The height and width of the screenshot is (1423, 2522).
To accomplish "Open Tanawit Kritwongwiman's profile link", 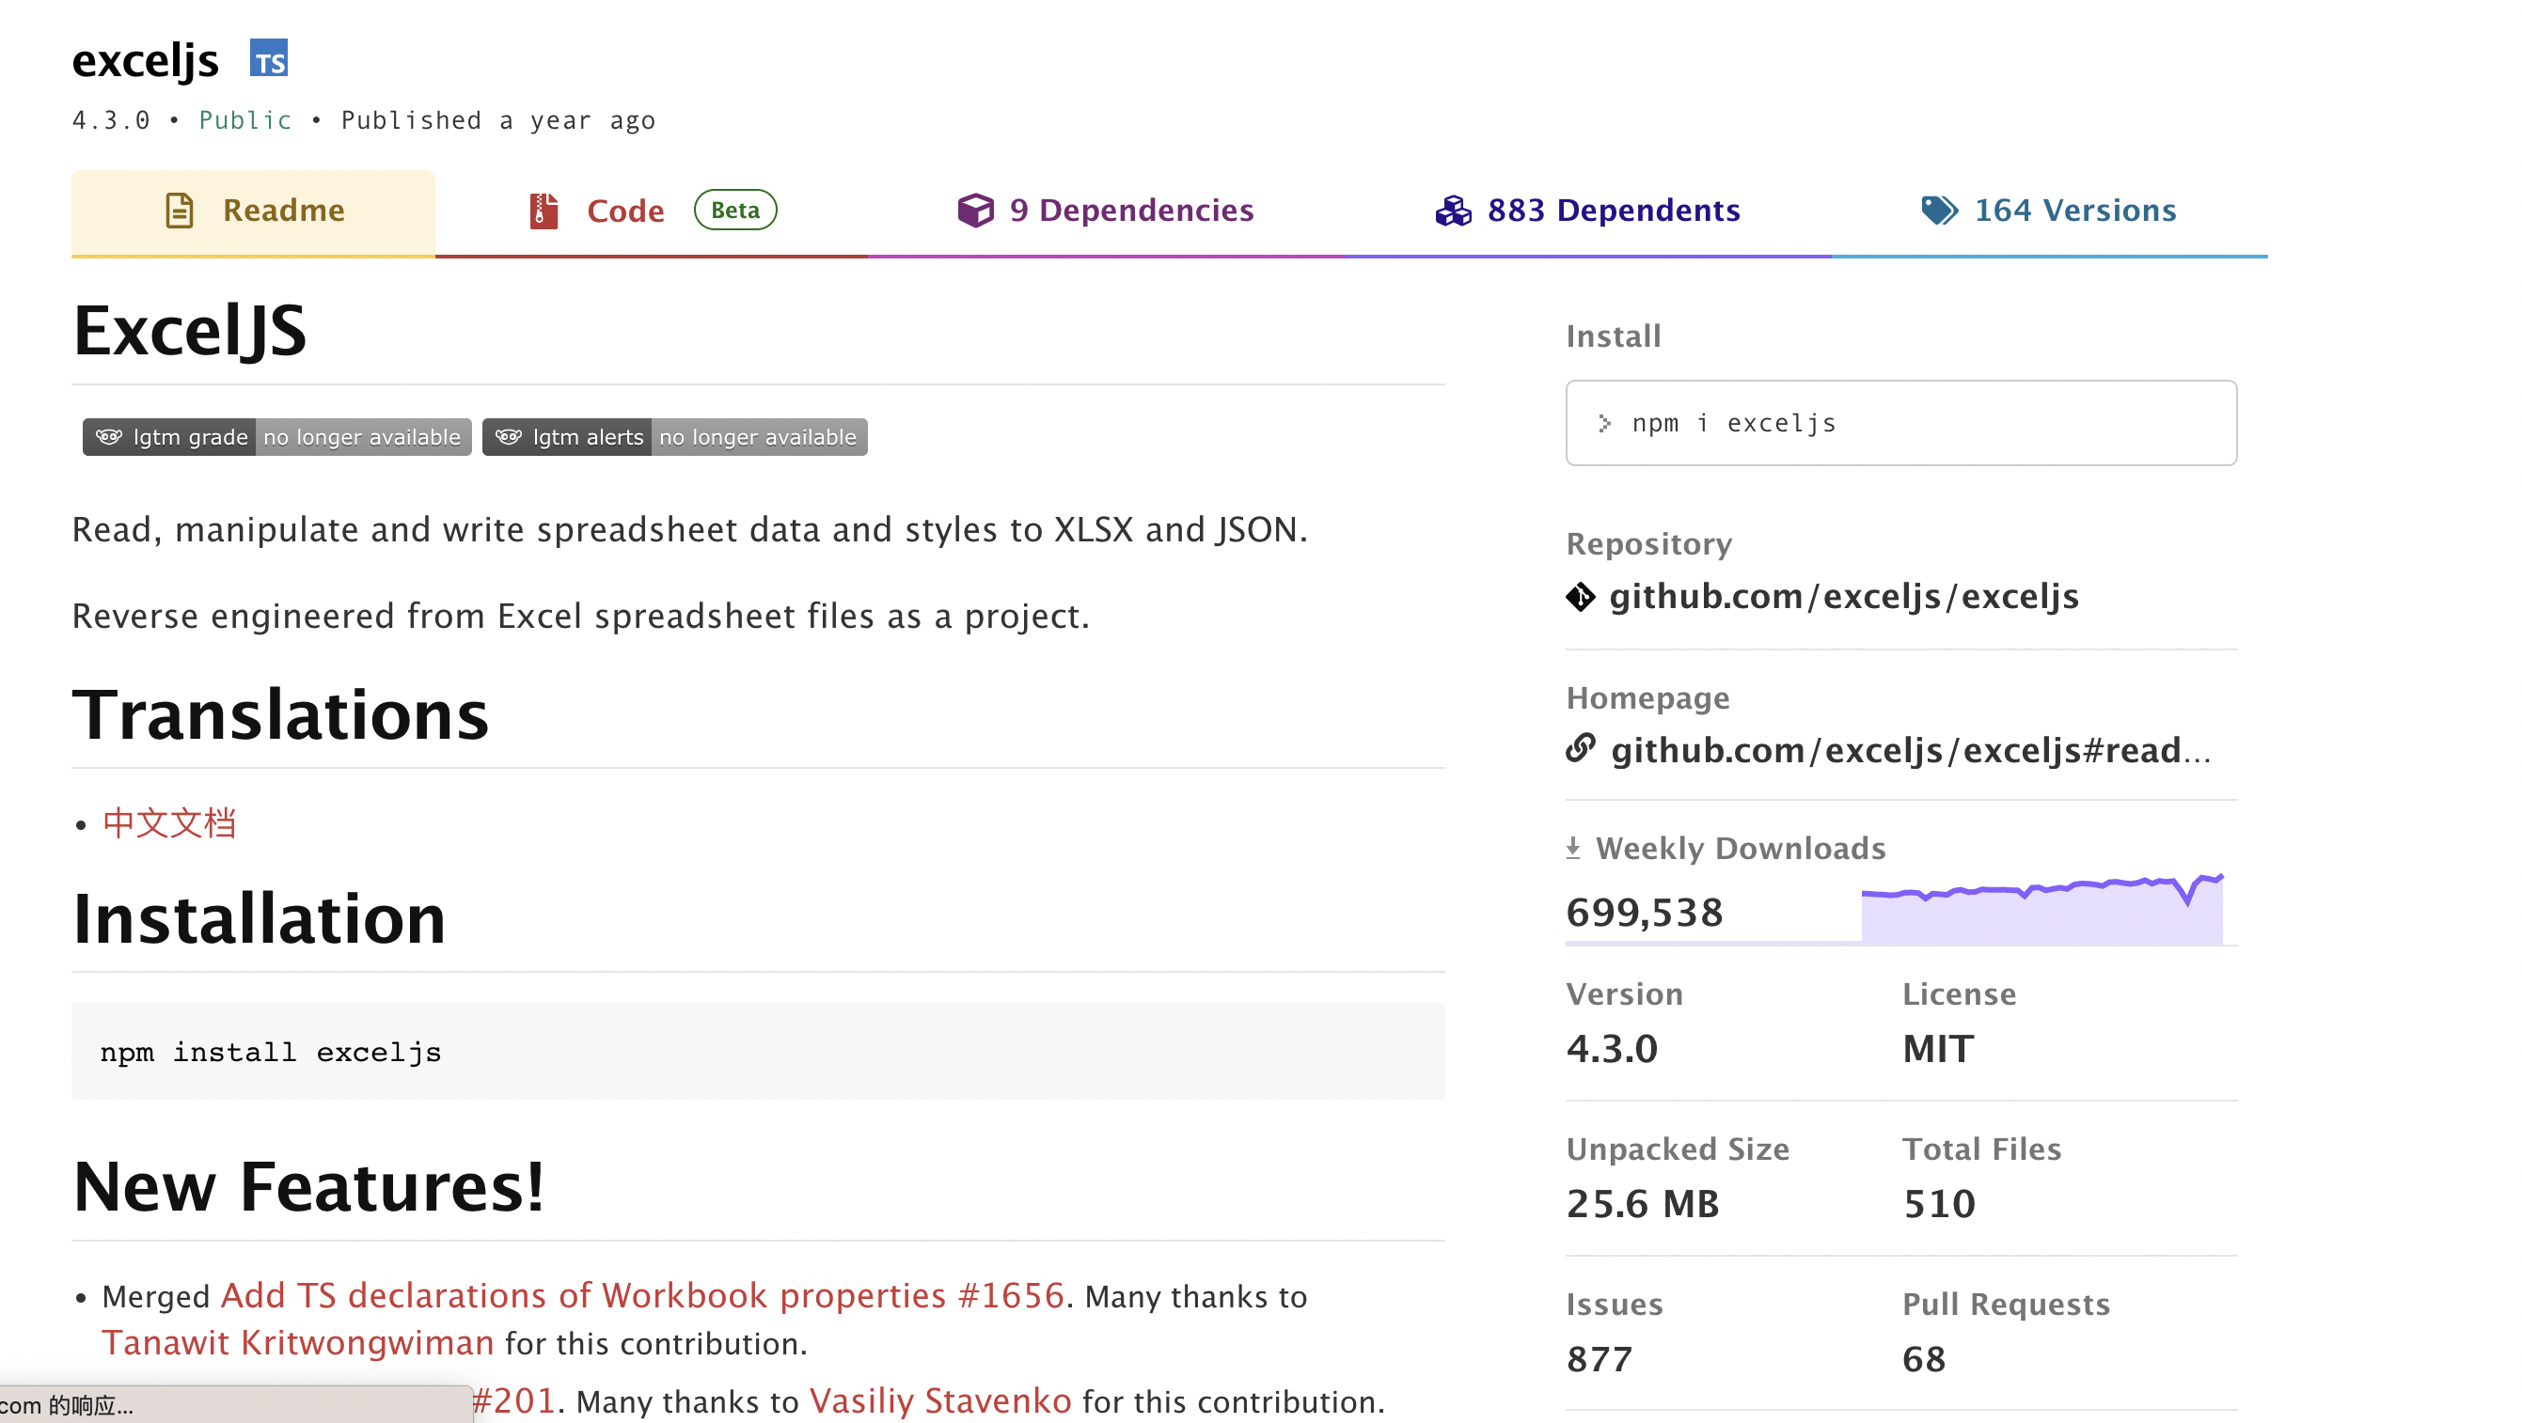I will [x=298, y=1343].
